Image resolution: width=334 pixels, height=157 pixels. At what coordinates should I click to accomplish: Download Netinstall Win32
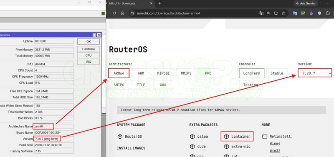[x=275, y=151]
